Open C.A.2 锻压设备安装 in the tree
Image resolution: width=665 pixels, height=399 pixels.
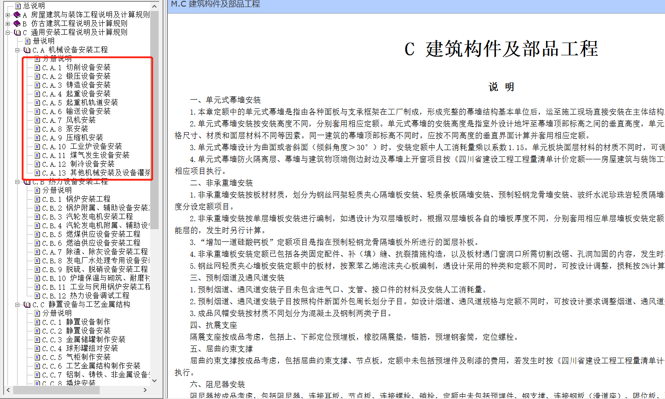pos(76,76)
